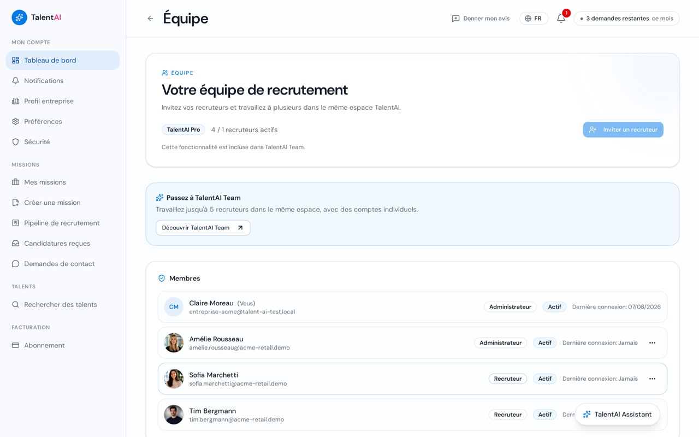Click the arrow icon on Découvrir TalentAI Team
The width and height of the screenshot is (699, 437).
[240, 228]
